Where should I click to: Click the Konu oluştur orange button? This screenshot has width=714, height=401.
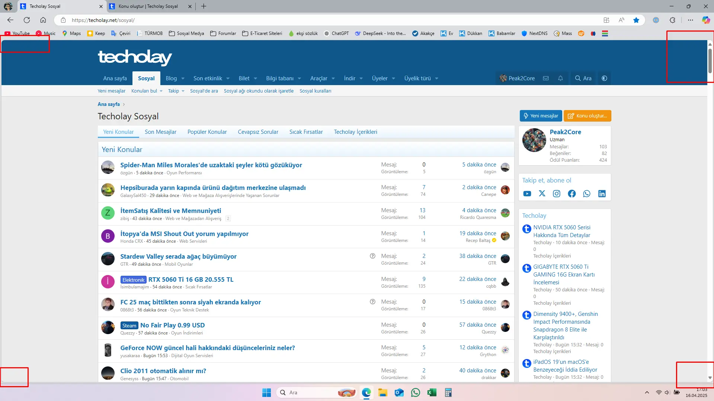pos(587,116)
